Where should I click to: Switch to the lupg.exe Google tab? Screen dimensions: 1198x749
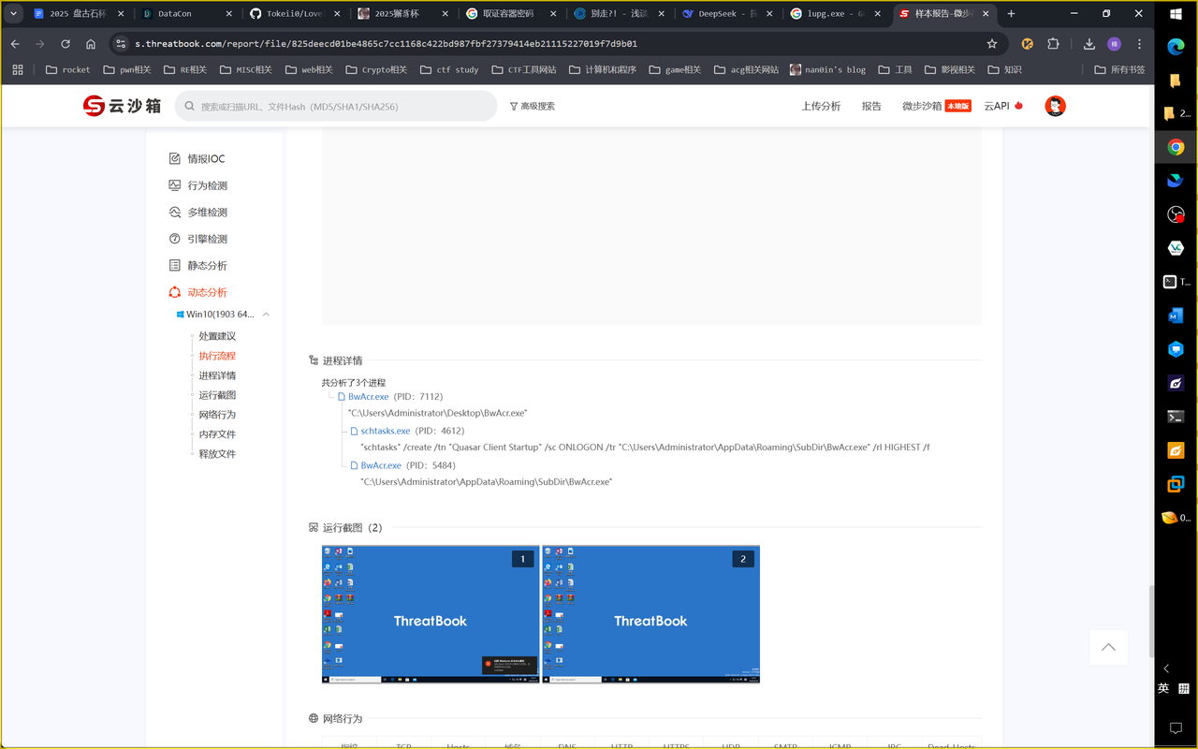pos(835,14)
